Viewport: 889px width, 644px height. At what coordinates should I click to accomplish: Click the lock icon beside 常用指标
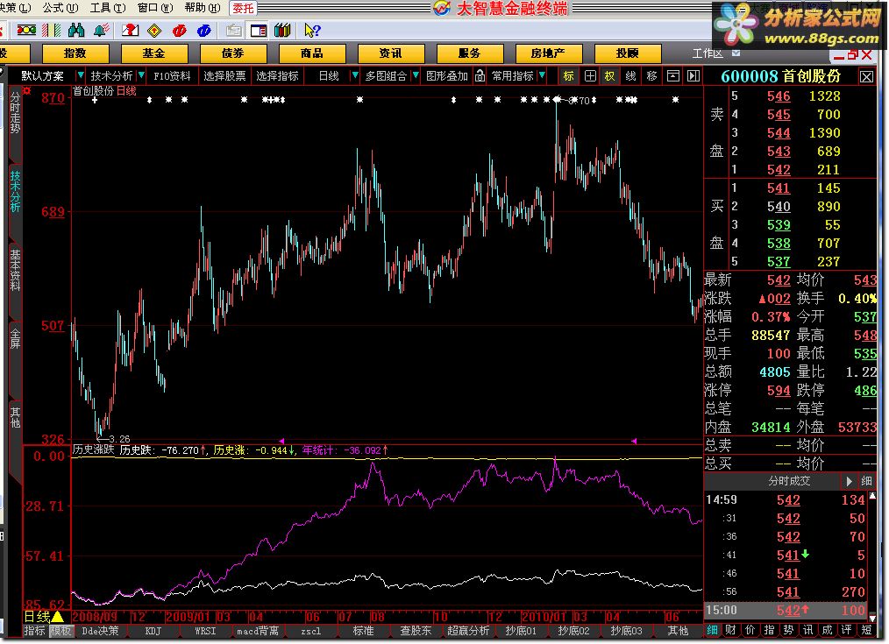tap(480, 76)
